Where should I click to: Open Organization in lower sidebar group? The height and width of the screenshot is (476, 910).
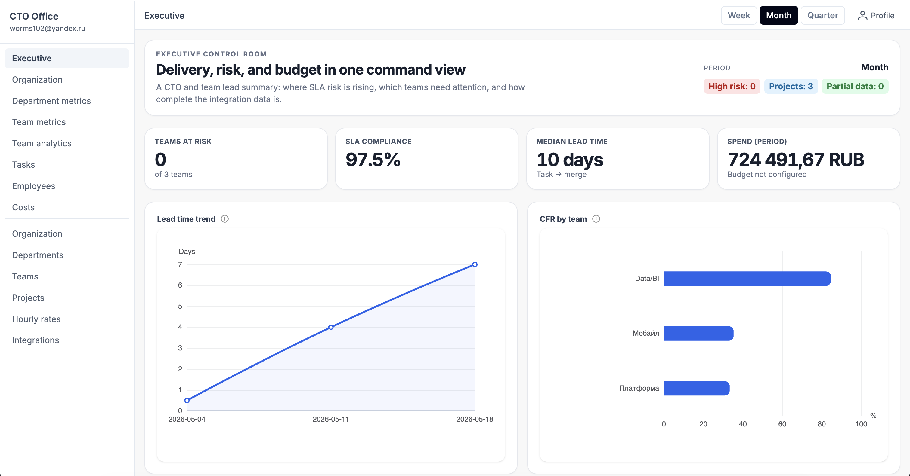coord(67,234)
